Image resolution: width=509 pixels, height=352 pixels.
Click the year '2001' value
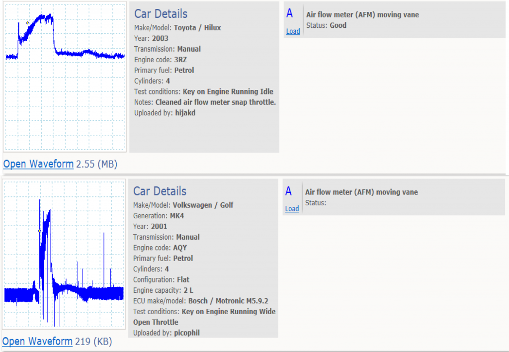(x=159, y=227)
